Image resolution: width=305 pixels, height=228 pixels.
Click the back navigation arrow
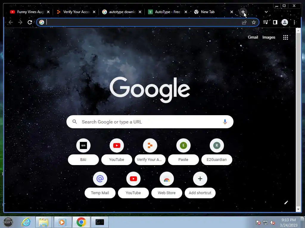pyautogui.click(x=11, y=22)
